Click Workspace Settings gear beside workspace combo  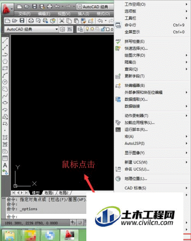62,29
